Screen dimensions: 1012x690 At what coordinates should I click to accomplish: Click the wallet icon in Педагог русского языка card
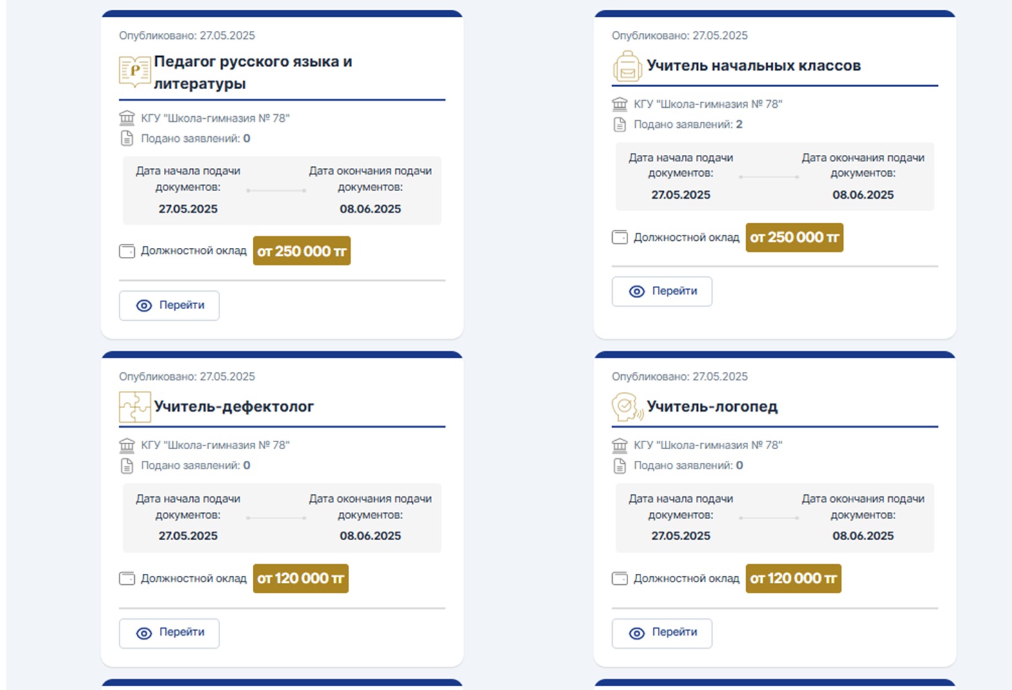[127, 251]
